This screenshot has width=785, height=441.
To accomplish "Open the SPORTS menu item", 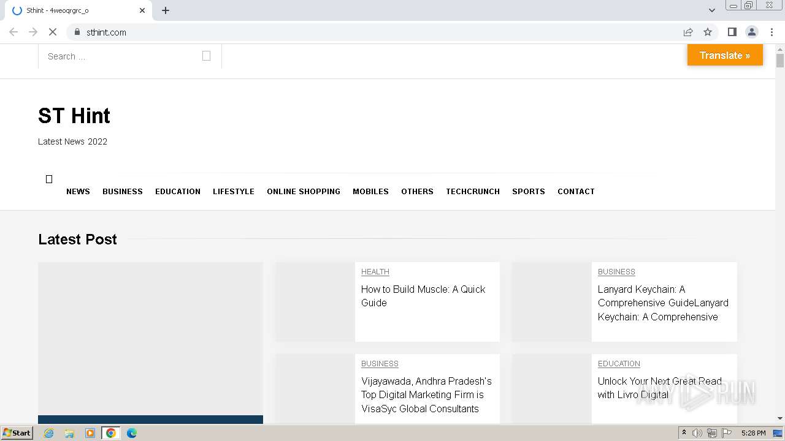I will click(x=529, y=192).
